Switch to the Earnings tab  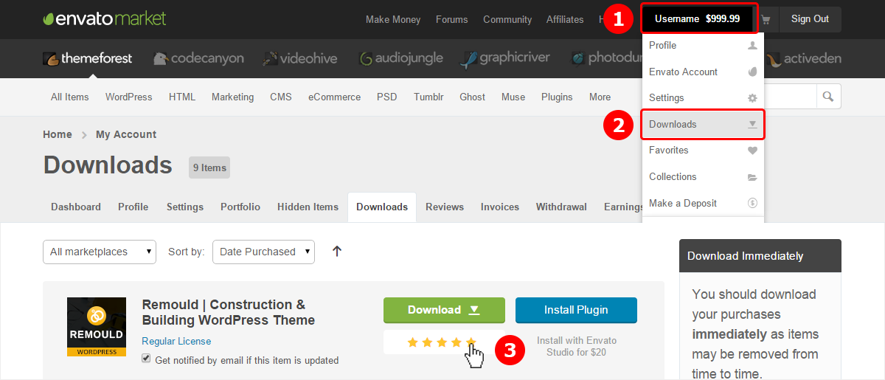[622, 207]
